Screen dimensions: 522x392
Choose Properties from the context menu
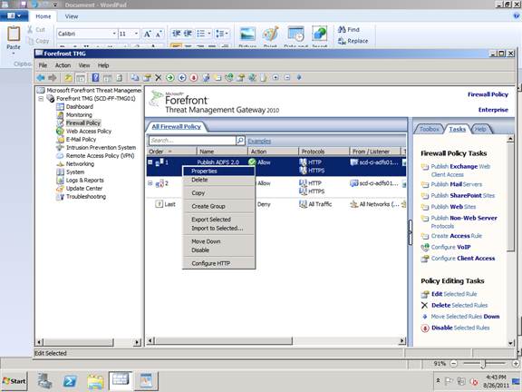pos(218,171)
